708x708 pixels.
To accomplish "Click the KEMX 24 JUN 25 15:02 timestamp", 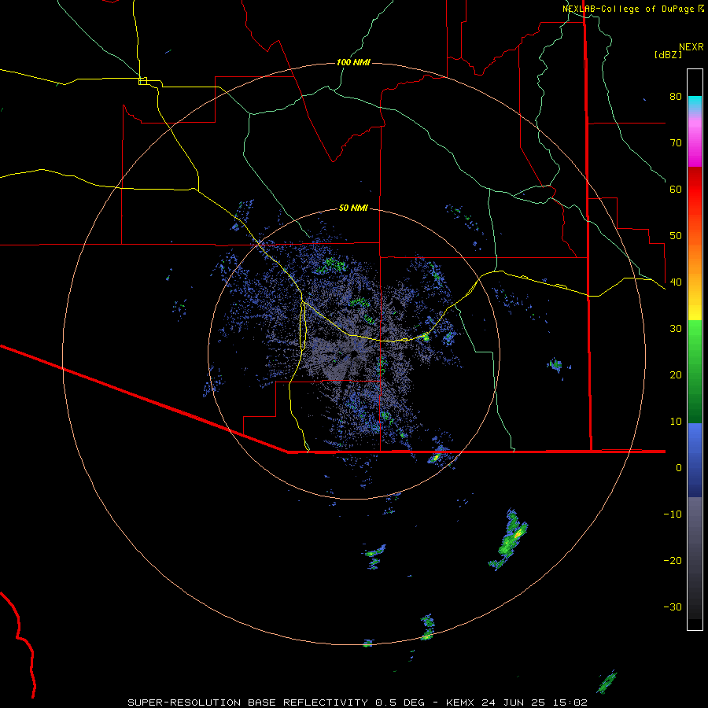I will [517, 702].
